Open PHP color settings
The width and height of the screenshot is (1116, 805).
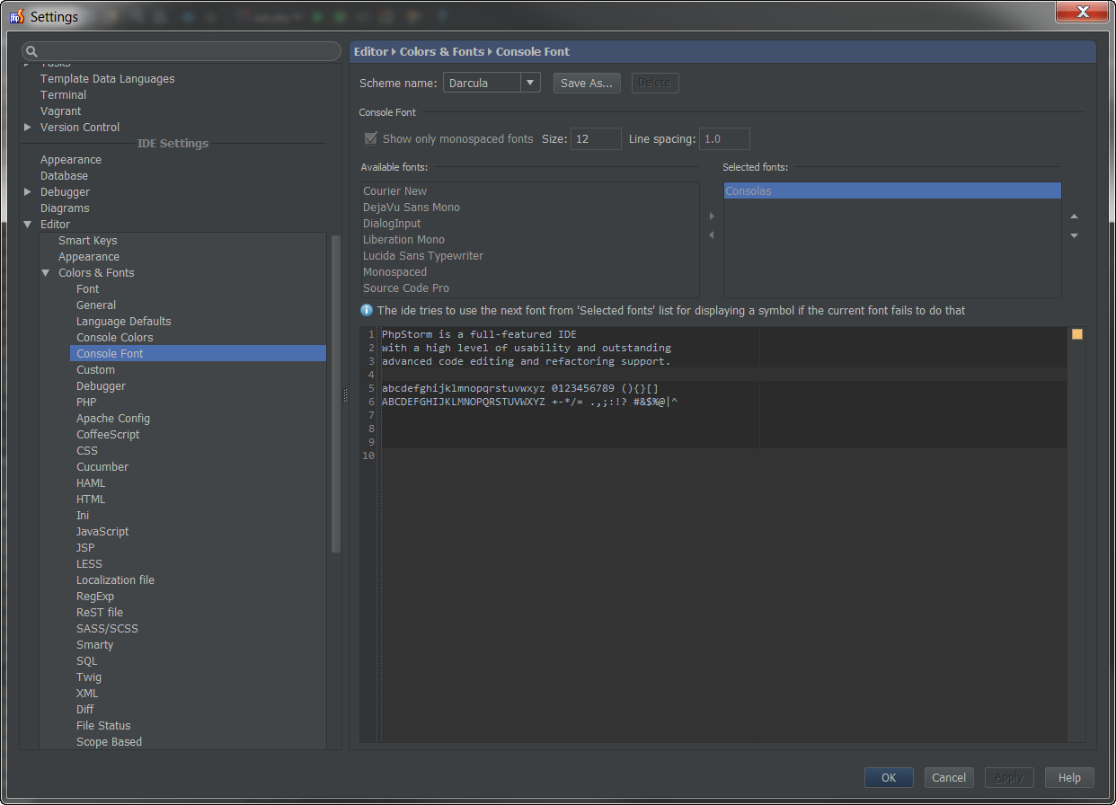[86, 402]
